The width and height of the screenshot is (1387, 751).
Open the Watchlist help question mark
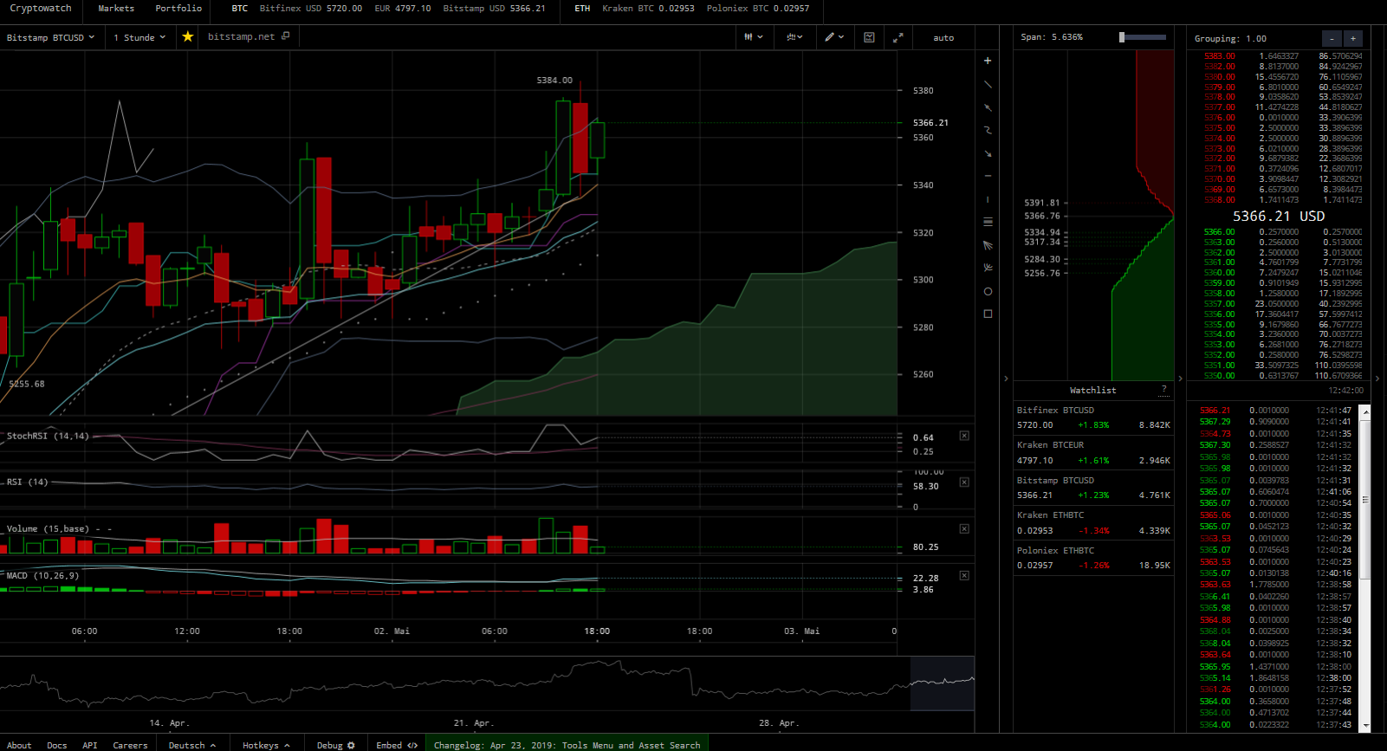click(x=1164, y=390)
